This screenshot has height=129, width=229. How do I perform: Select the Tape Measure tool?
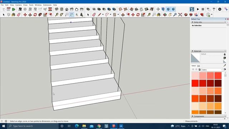57,15
